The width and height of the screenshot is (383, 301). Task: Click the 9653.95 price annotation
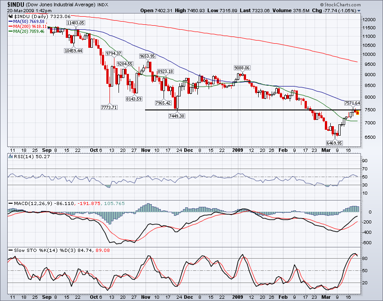(147, 56)
